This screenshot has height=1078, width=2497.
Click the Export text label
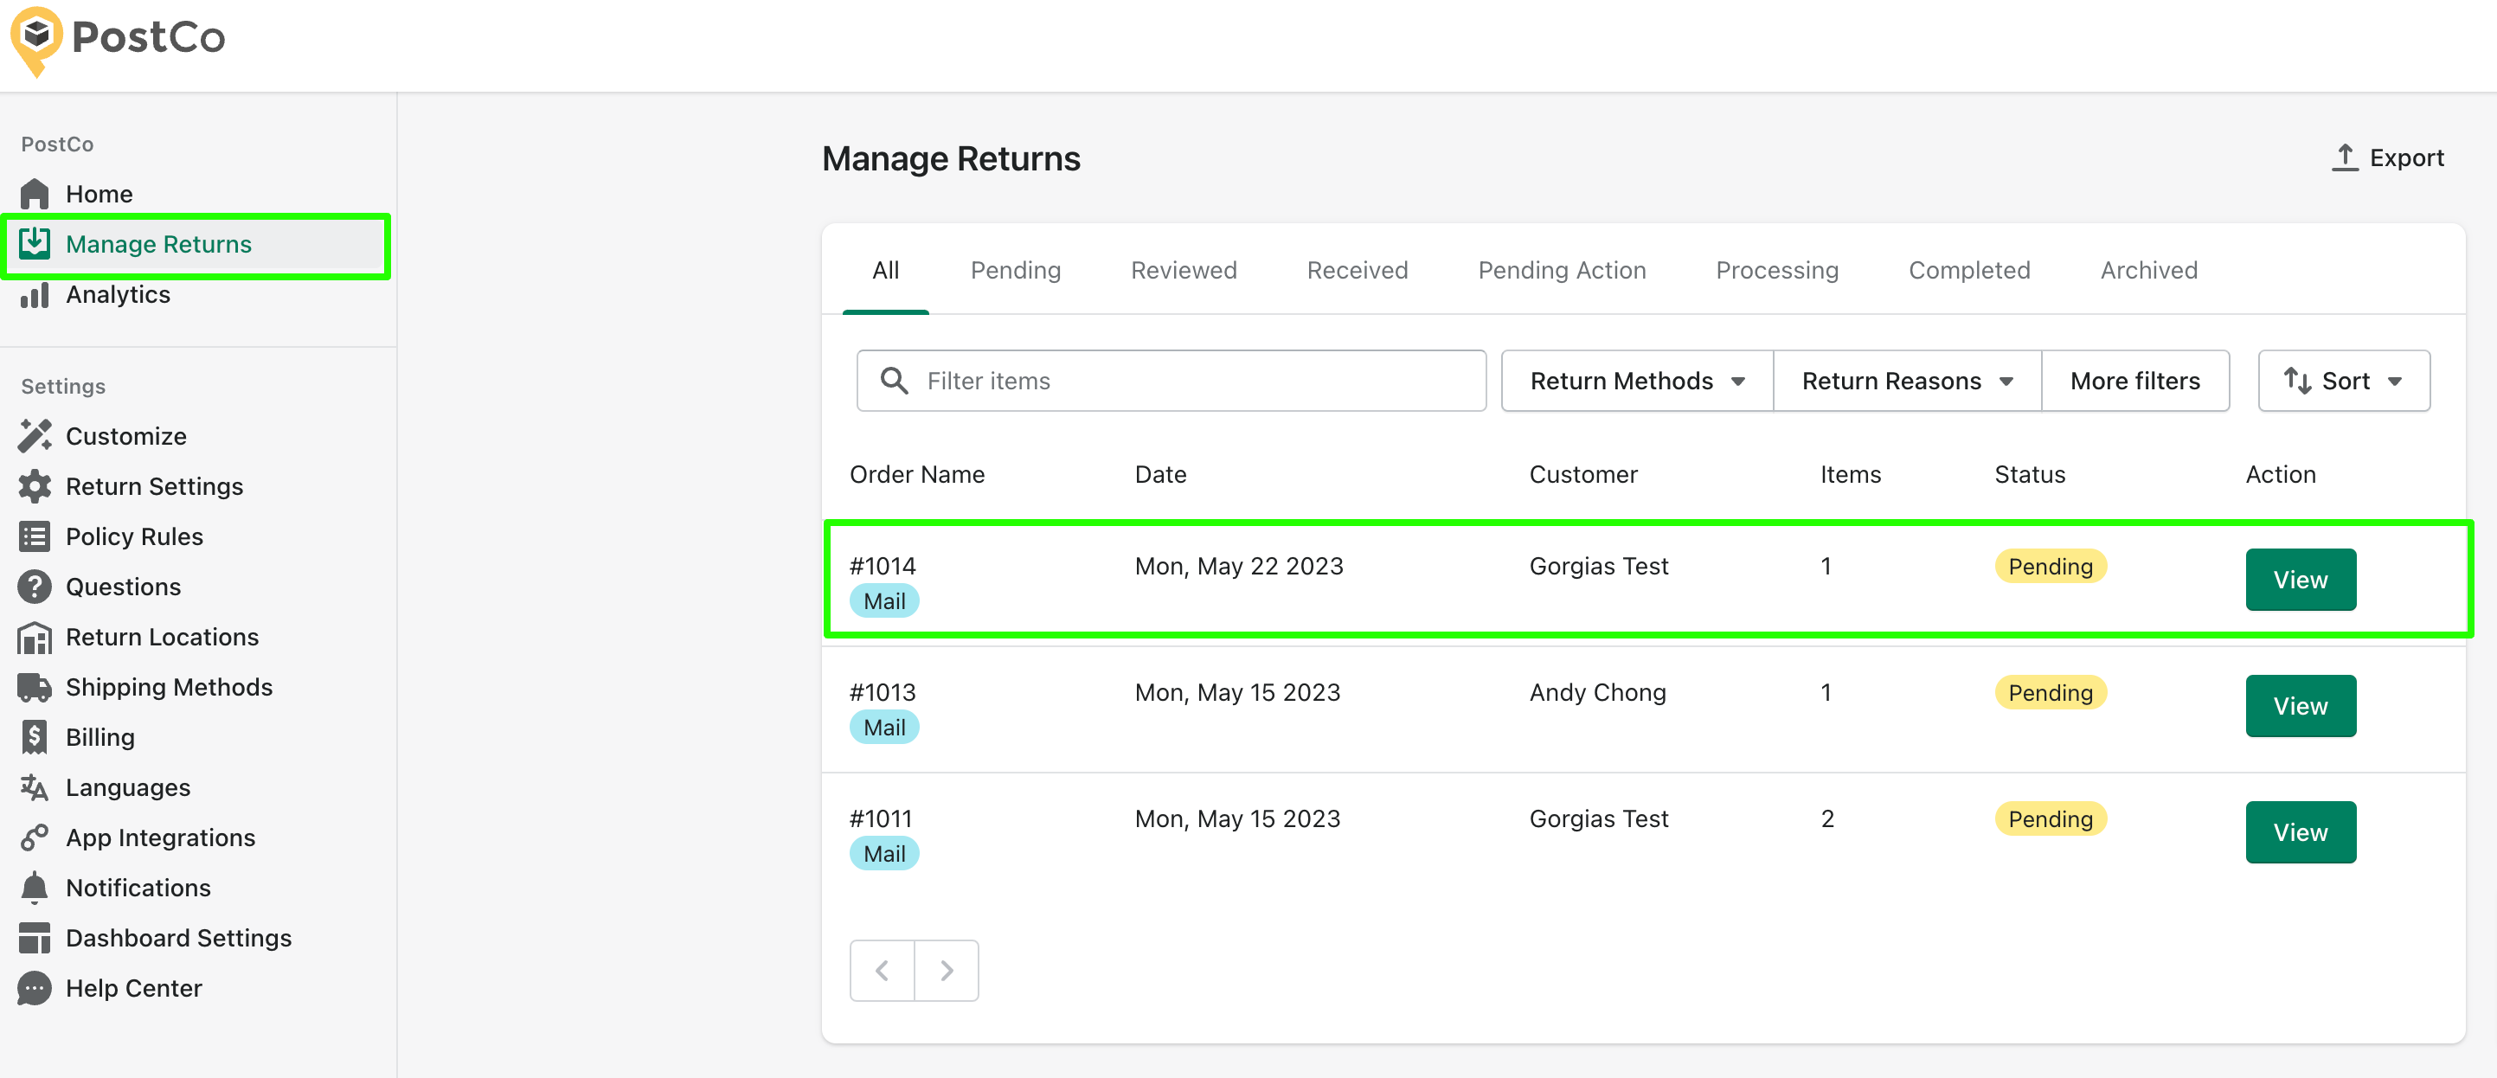pos(2406,158)
